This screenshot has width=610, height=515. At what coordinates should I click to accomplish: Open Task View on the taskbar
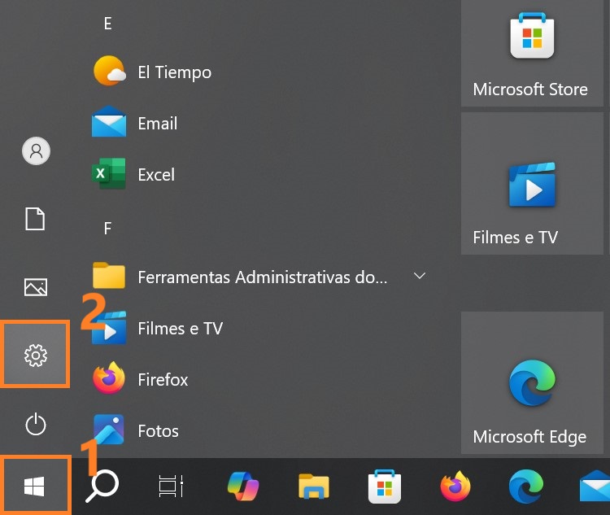click(171, 487)
